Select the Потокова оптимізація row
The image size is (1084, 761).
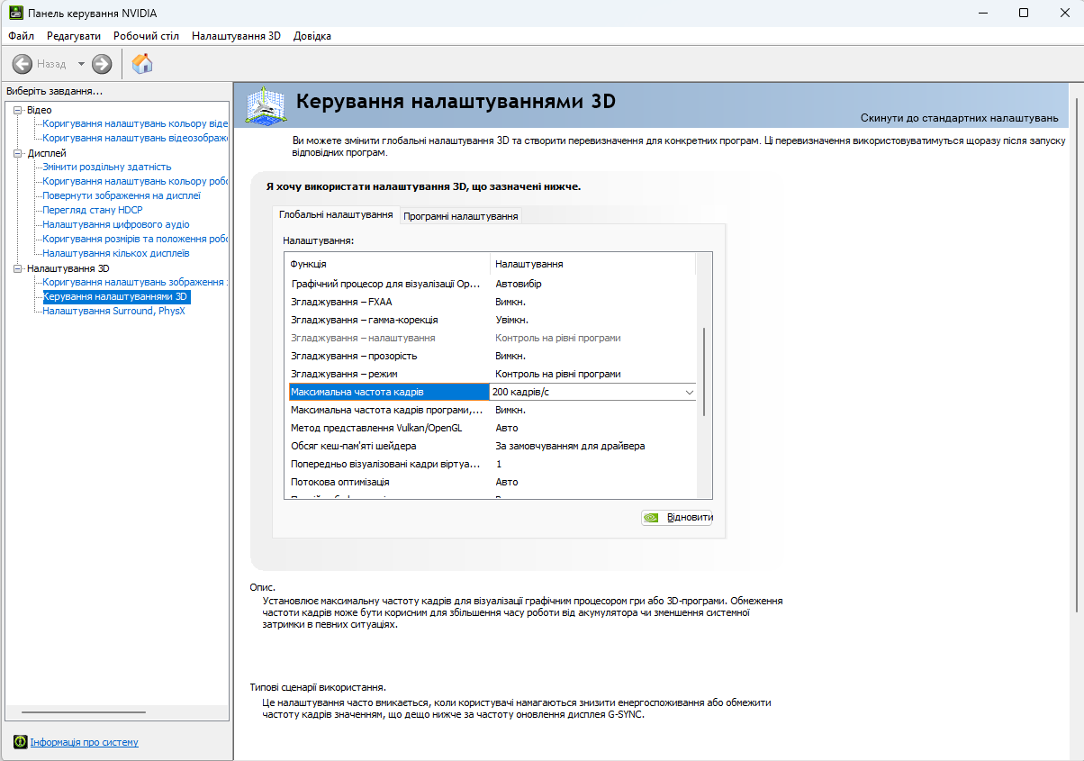tap(492, 482)
